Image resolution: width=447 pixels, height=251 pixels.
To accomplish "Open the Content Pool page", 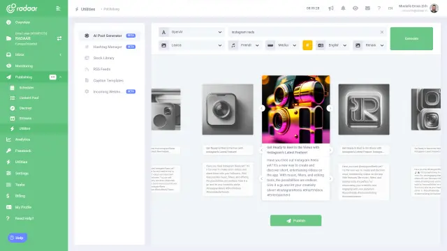I will pos(29,98).
